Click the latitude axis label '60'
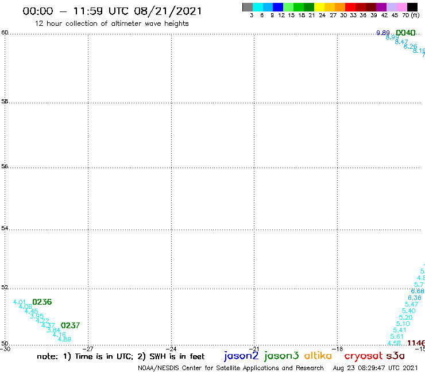Viewport: 425px width, 373px height. click(5, 33)
